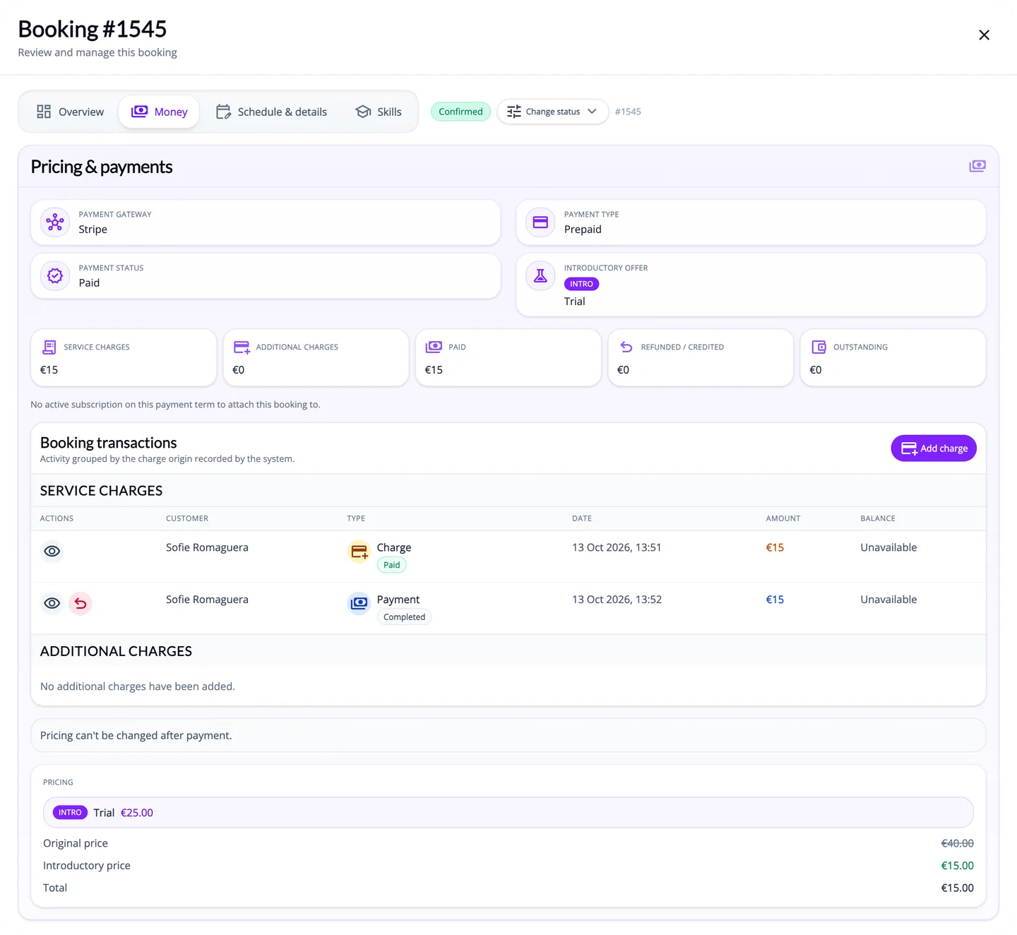
Task: Open the Change status dropdown
Action: coord(553,112)
